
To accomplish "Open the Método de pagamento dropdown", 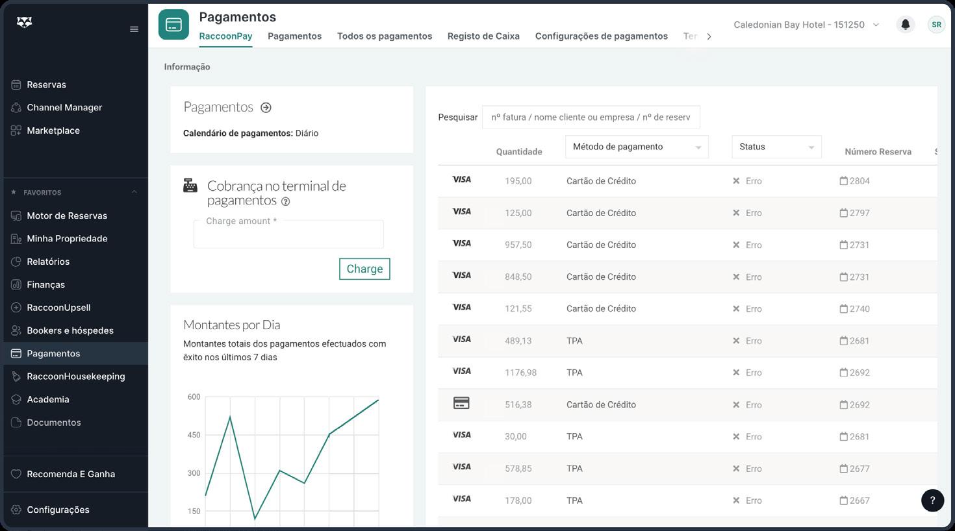I will click(x=637, y=147).
